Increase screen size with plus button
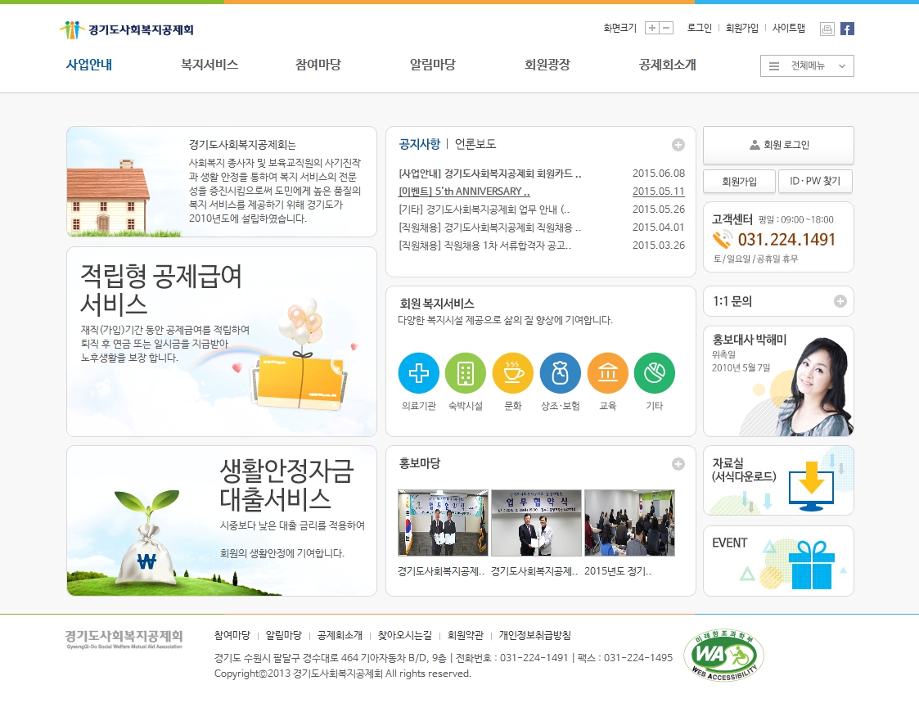Image resolution: width=919 pixels, height=703 pixels. [651, 28]
